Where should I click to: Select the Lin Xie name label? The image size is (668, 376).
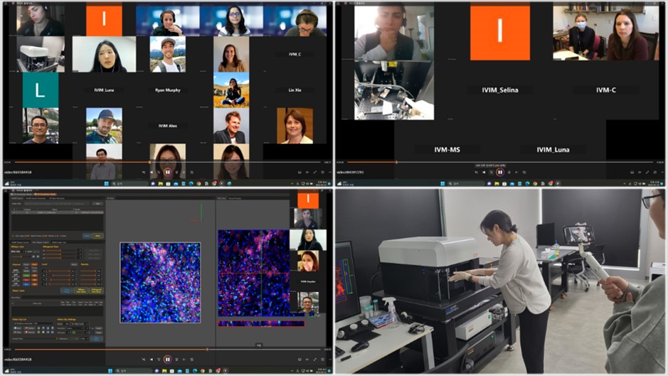pos(295,90)
